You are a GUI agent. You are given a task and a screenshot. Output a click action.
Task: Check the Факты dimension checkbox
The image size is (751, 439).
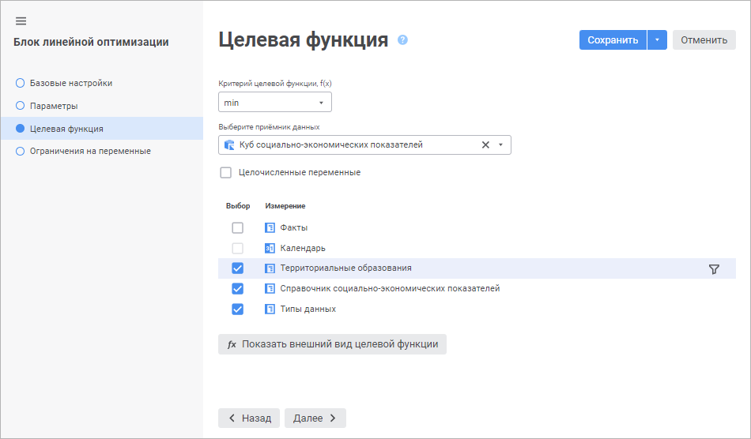[x=237, y=227]
